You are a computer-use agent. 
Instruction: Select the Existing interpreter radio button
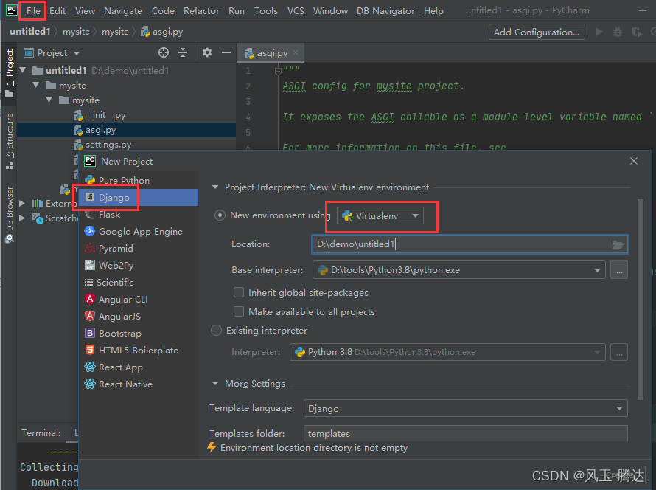pyautogui.click(x=216, y=331)
